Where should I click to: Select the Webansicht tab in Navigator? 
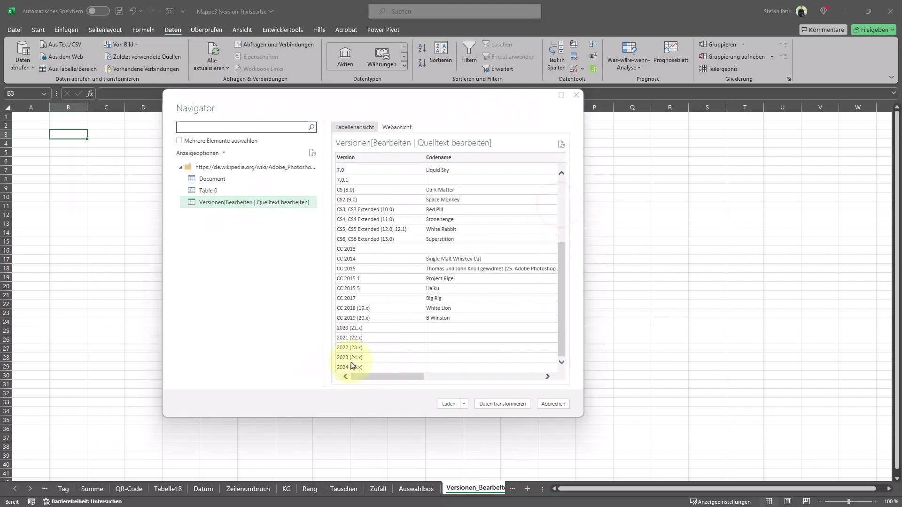(397, 127)
